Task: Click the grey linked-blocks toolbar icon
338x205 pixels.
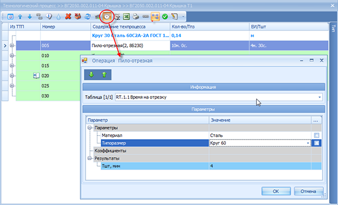Action: [x=39, y=16]
